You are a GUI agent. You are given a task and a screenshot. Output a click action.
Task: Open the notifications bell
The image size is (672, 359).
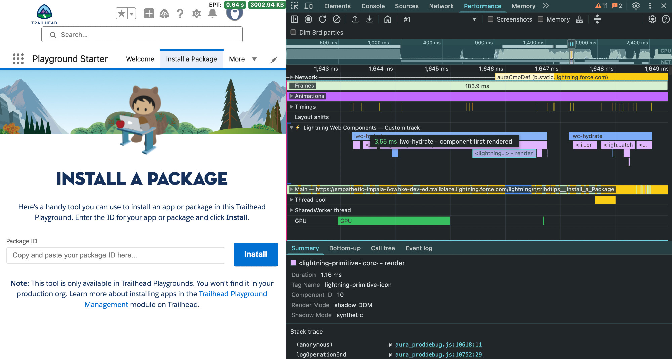pos(212,13)
